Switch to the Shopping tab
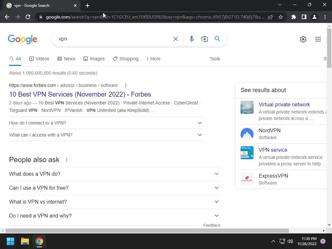This screenshot has height=249, width=332. pyautogui.click(x=125, y=59)
